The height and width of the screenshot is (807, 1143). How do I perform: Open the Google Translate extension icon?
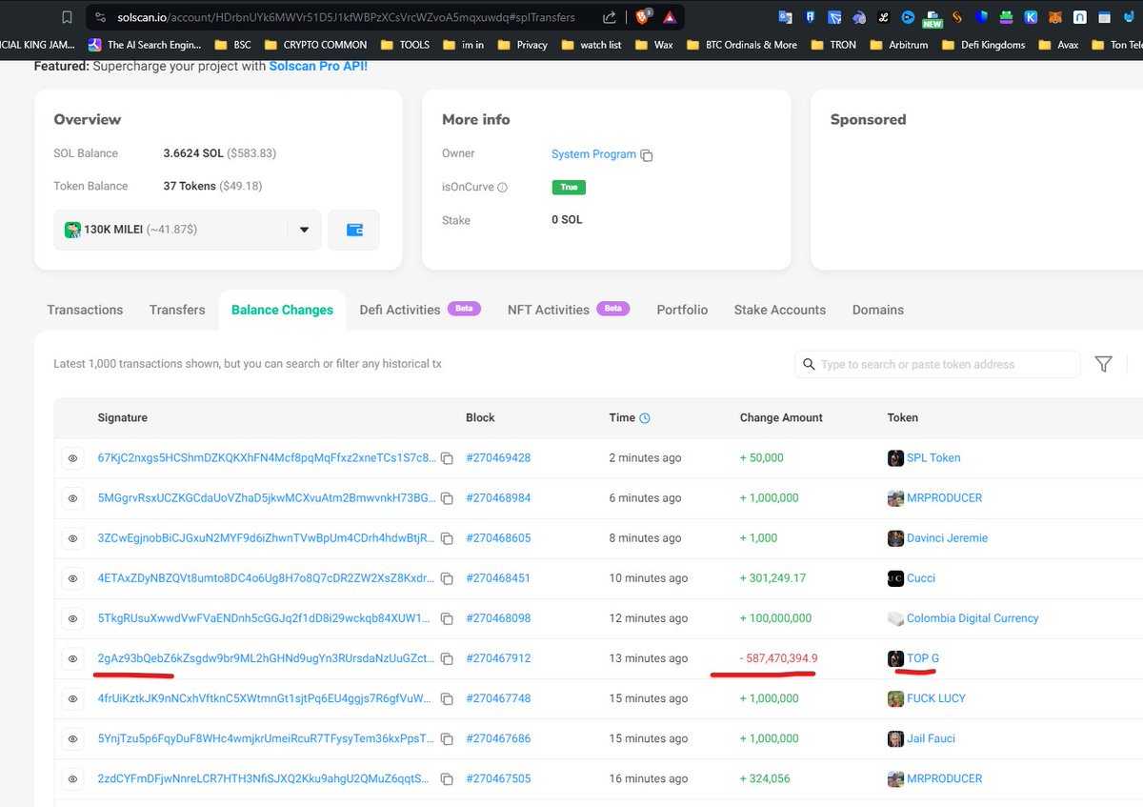click(x=785, y=17)
